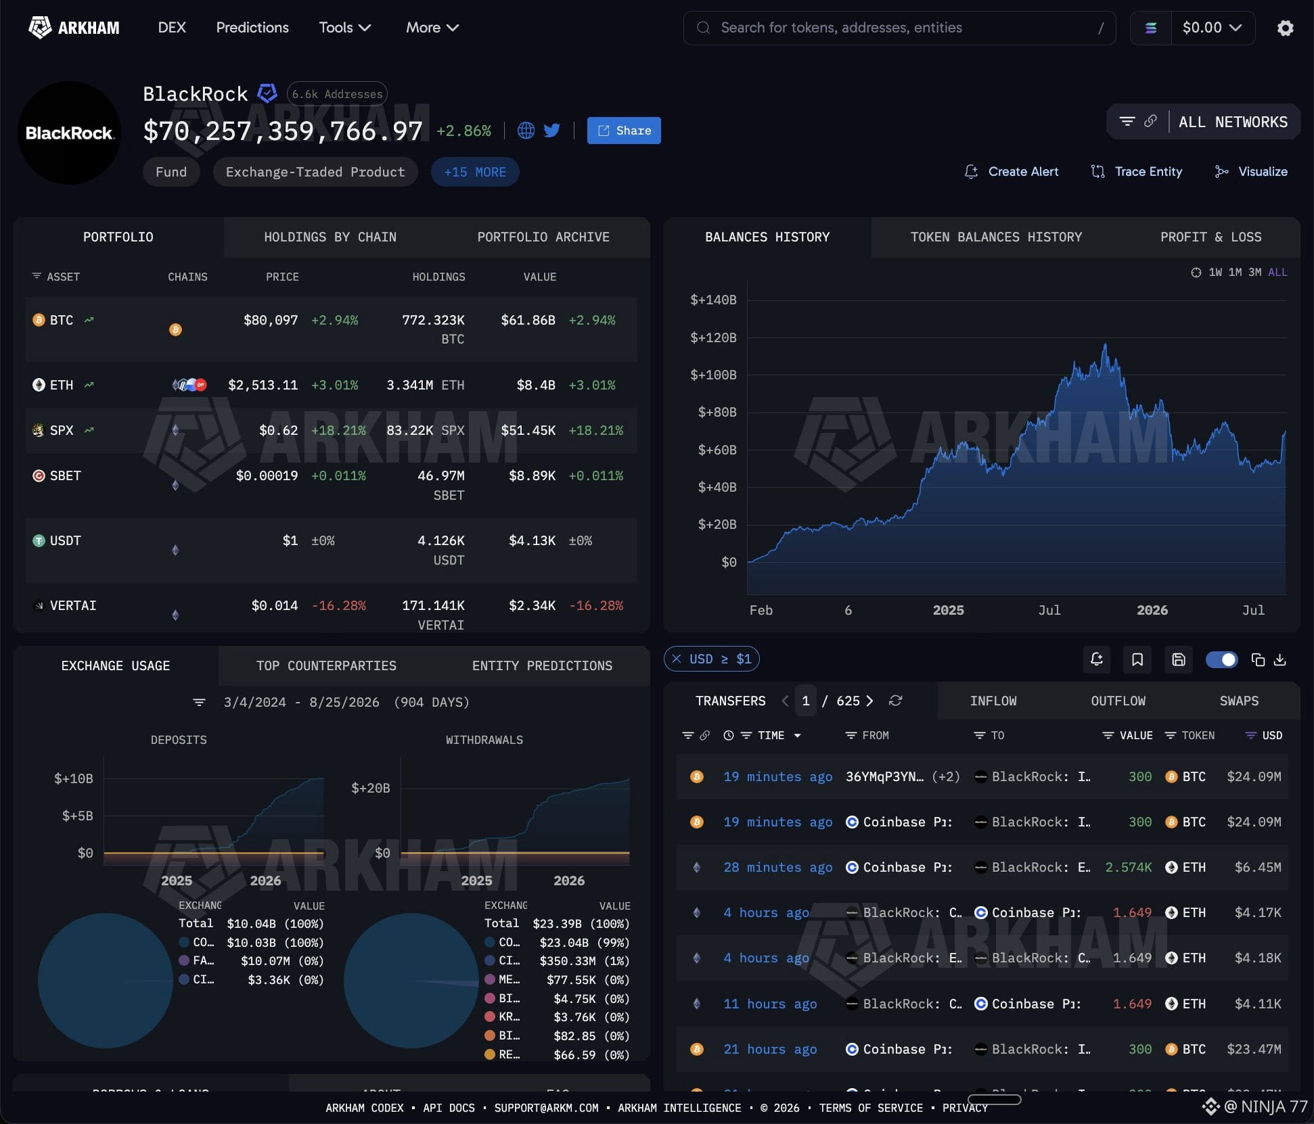
Task: Click the blue Share button
Action: 624,131
